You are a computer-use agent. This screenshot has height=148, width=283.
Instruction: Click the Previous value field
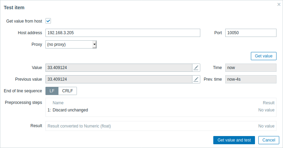119,79
